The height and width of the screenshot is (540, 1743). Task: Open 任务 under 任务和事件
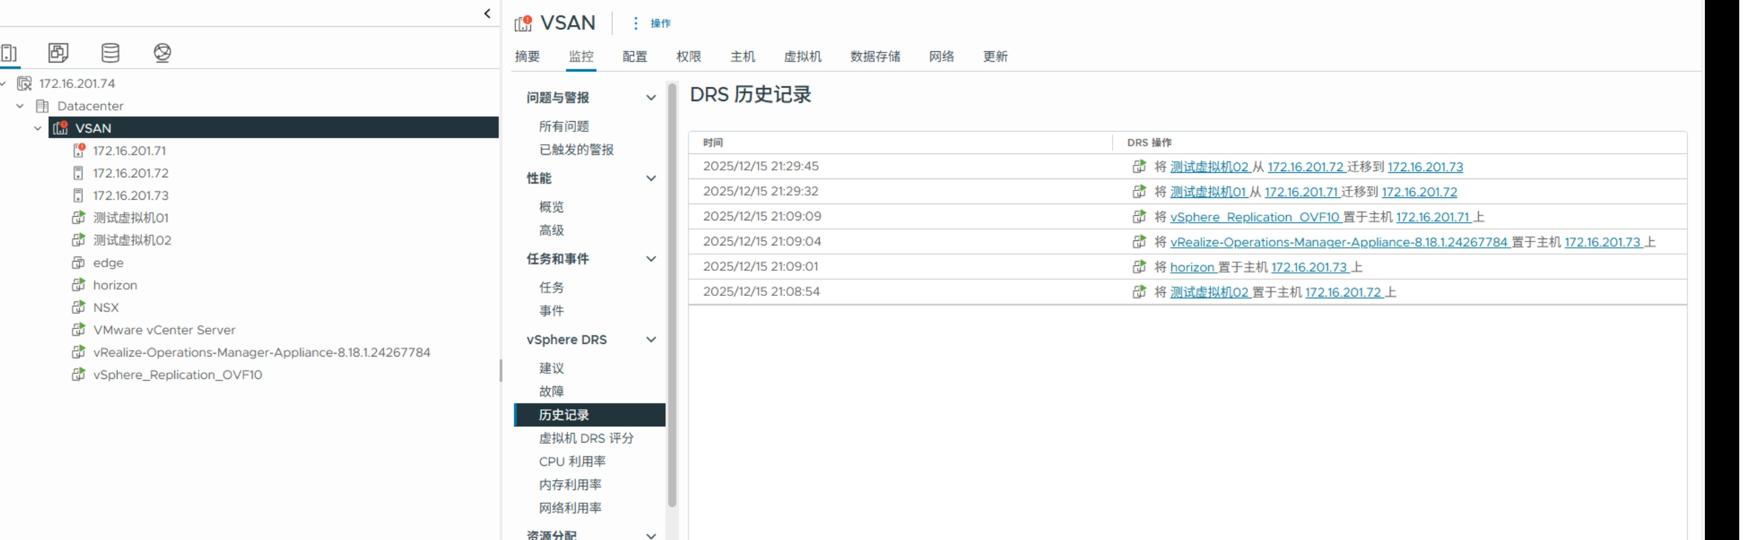[x=552, y=287]
